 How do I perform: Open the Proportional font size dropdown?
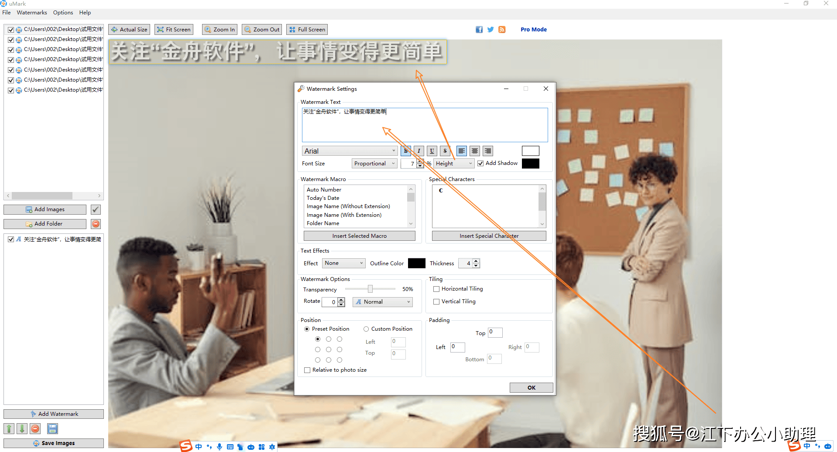374,164
